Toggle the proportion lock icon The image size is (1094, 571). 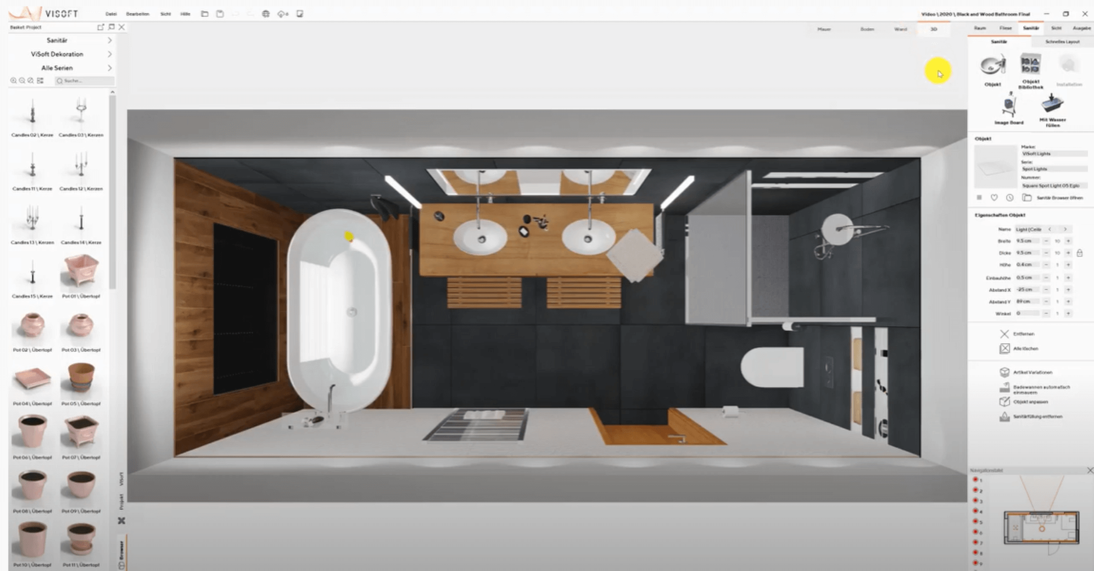(x=1080, y=253)
